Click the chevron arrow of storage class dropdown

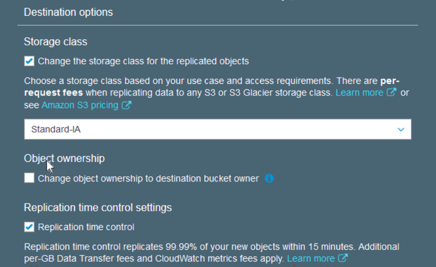[401, 130]
